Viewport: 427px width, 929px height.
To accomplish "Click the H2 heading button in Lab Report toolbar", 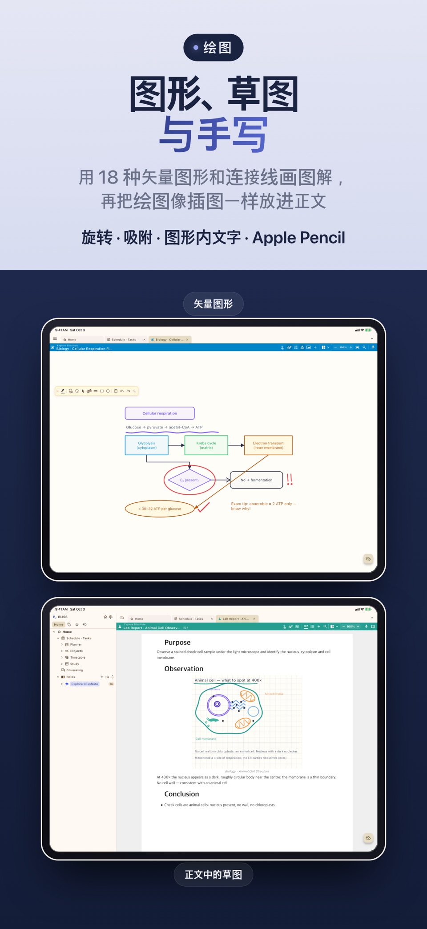I will (x=306, y=627).
